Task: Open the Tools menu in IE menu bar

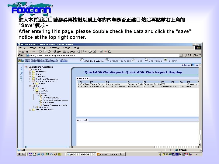Action: coord(66,48)
